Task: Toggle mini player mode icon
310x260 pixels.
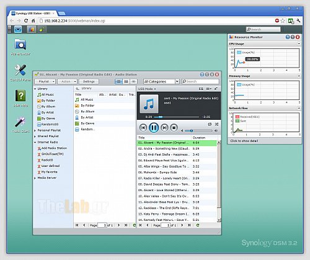Action: pyautogui.click(x=216, y=89)
